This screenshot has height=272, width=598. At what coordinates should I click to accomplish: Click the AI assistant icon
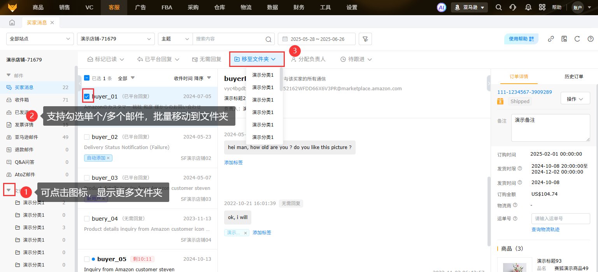point(441,7)
